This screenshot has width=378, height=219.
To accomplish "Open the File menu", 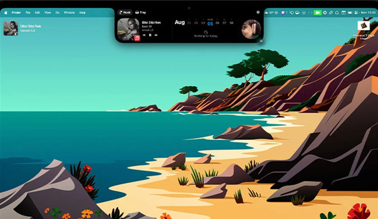I will point(28,13).
